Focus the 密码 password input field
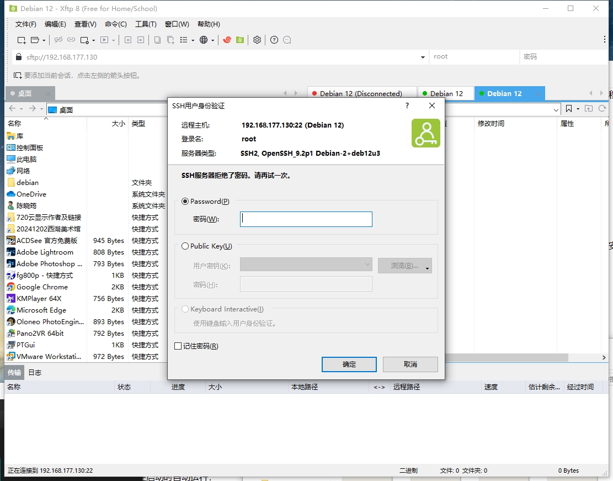The height and width of the screenshot is (481, 613). (306, 219)
